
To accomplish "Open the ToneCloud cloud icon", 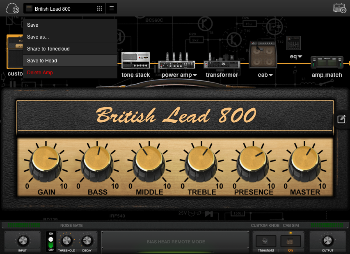I will tap(12, 8).
